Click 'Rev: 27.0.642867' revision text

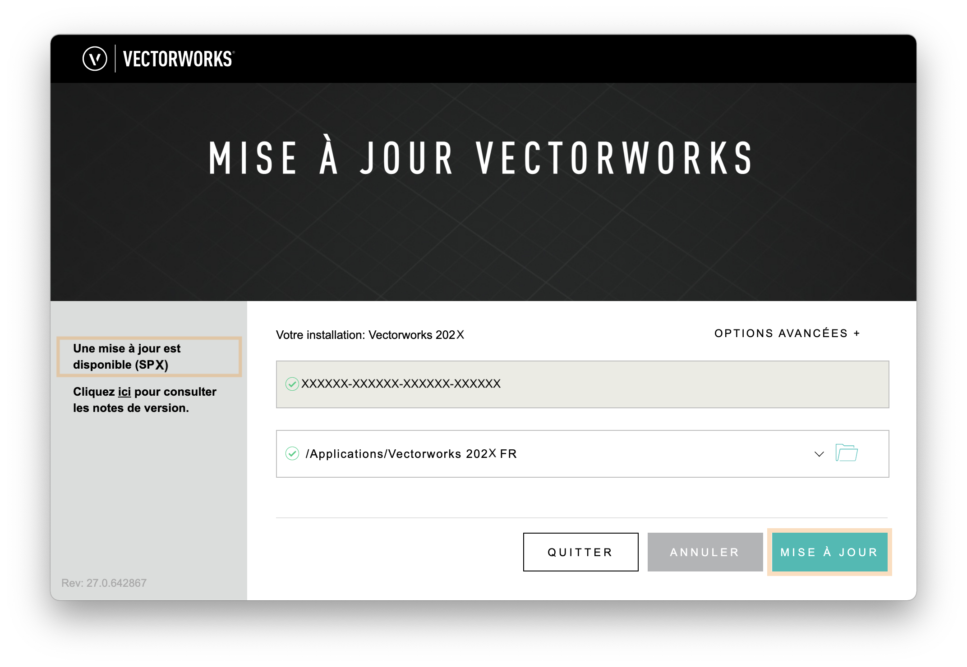104,583
